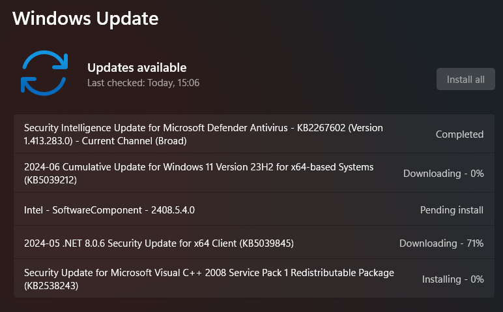This screenshot has height=312, width=503.
Task: Click the Installing - 0% status label
Action: click(x=452, y=279)
